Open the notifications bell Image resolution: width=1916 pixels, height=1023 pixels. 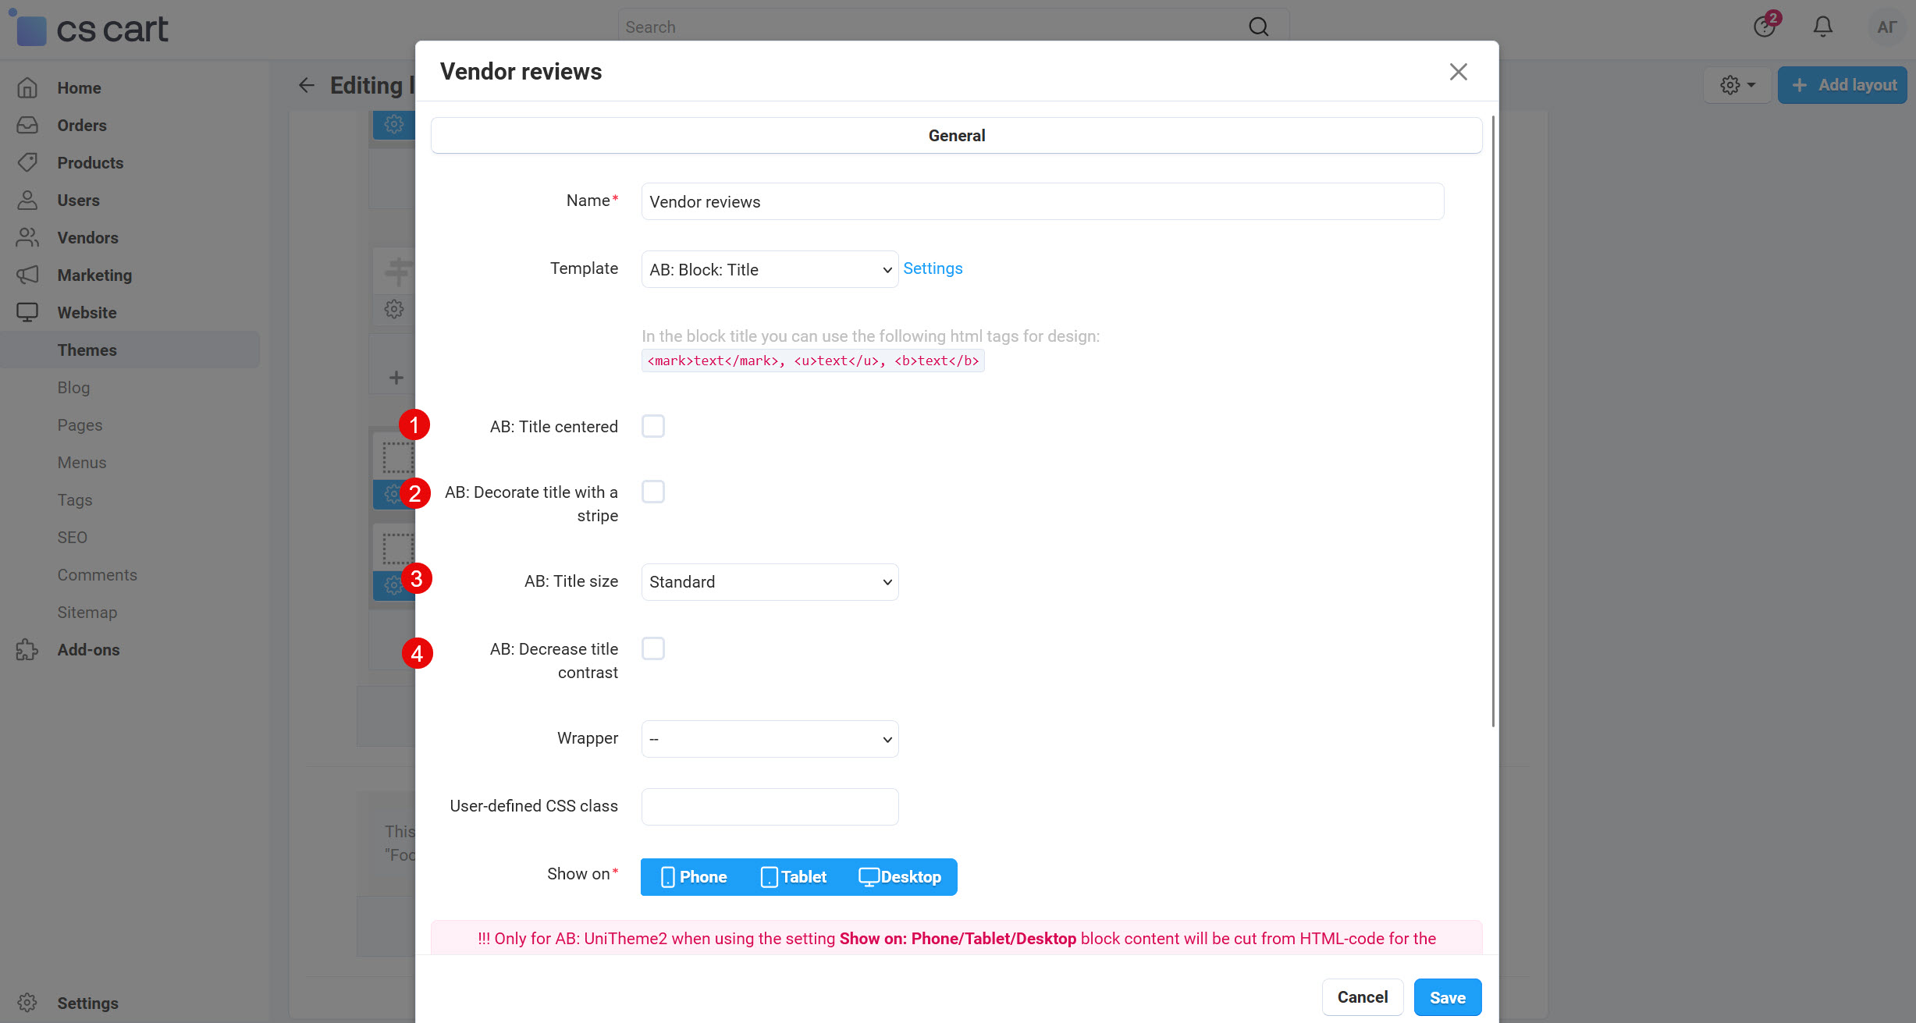click(x=1822, y=26)
